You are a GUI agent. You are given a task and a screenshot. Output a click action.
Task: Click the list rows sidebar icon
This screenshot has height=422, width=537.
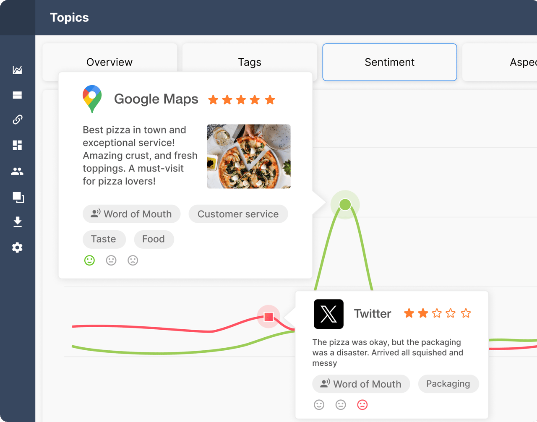[17, 95]
